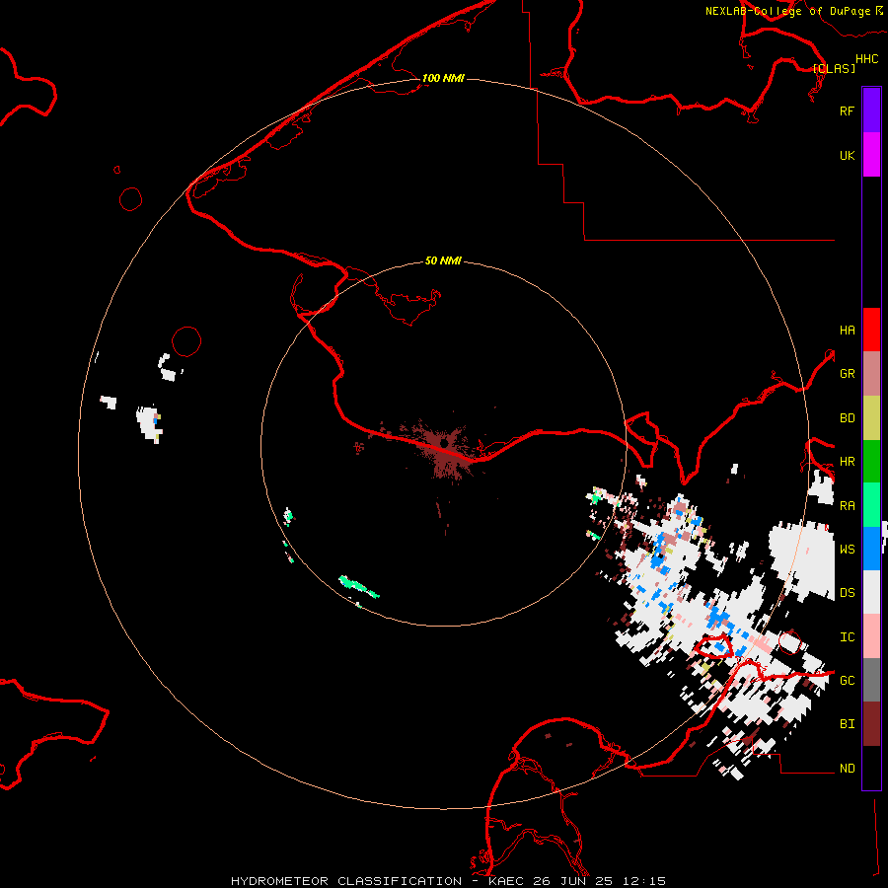Click the "IC" legend label

847,637
